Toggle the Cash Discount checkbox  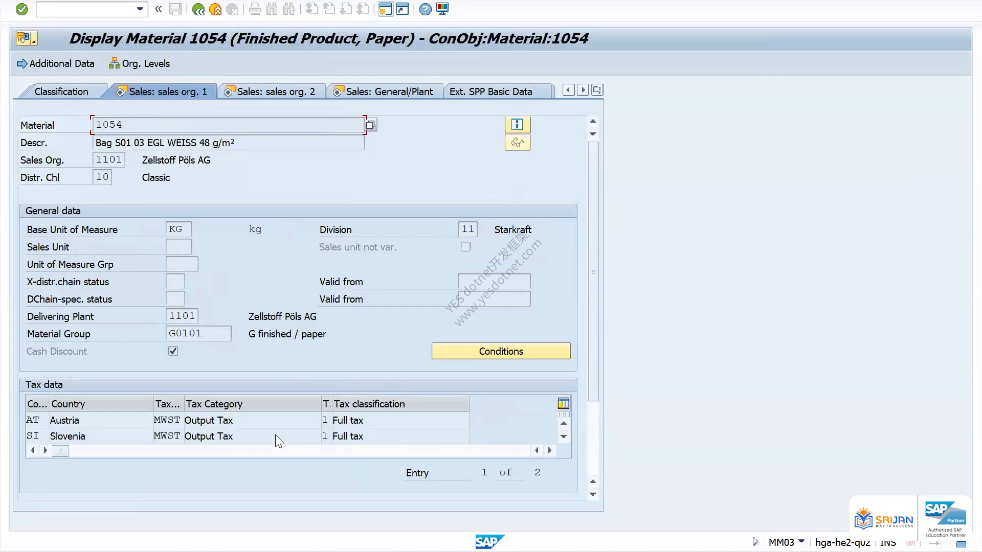(x=173, y=351)
